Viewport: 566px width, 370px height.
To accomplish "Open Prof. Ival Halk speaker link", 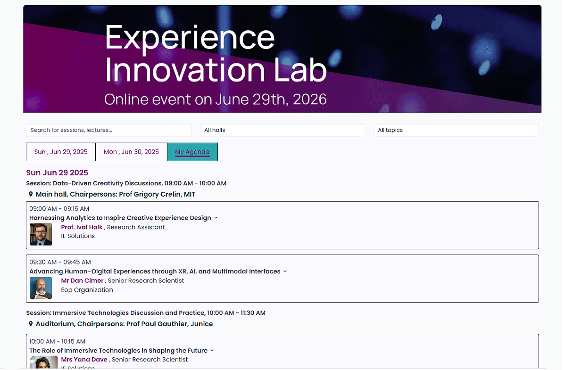I will pos(82,227).
